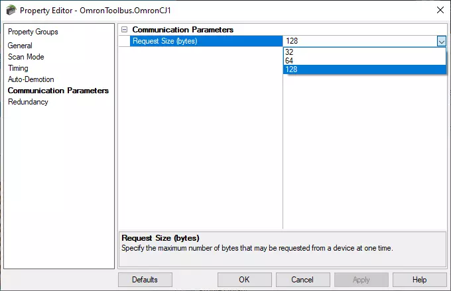Screen dimensions: 451x291
Task: Open the Timing property group
Action: tap(18, 68)
